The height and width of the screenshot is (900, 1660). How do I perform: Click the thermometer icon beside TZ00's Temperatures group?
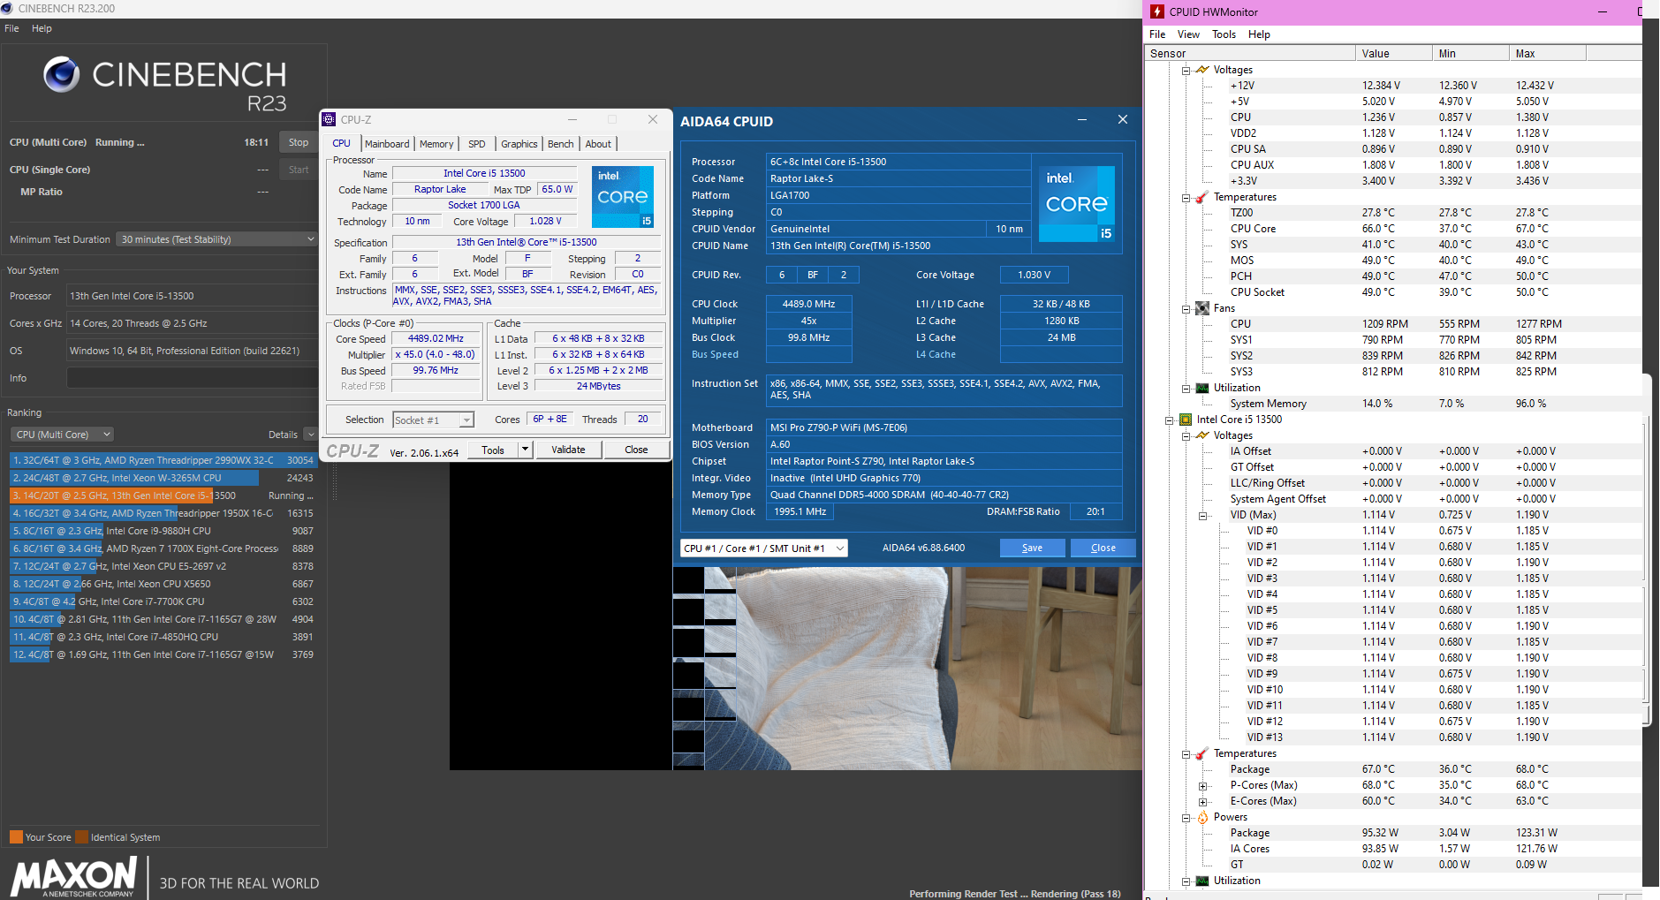(x=1201, y=197)
